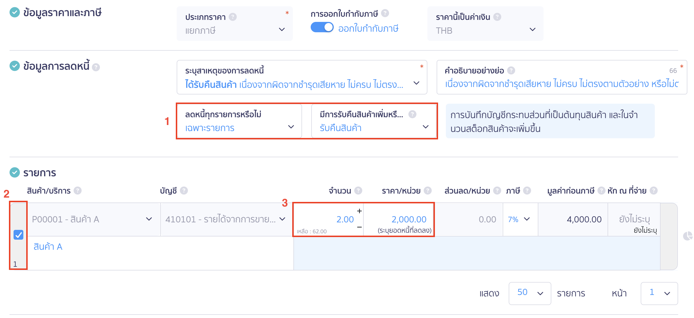The width and height of the screenshot is (694, 318).
Task: Open product P00001 - สินค้า A dropdown
Action: [94, 219]
